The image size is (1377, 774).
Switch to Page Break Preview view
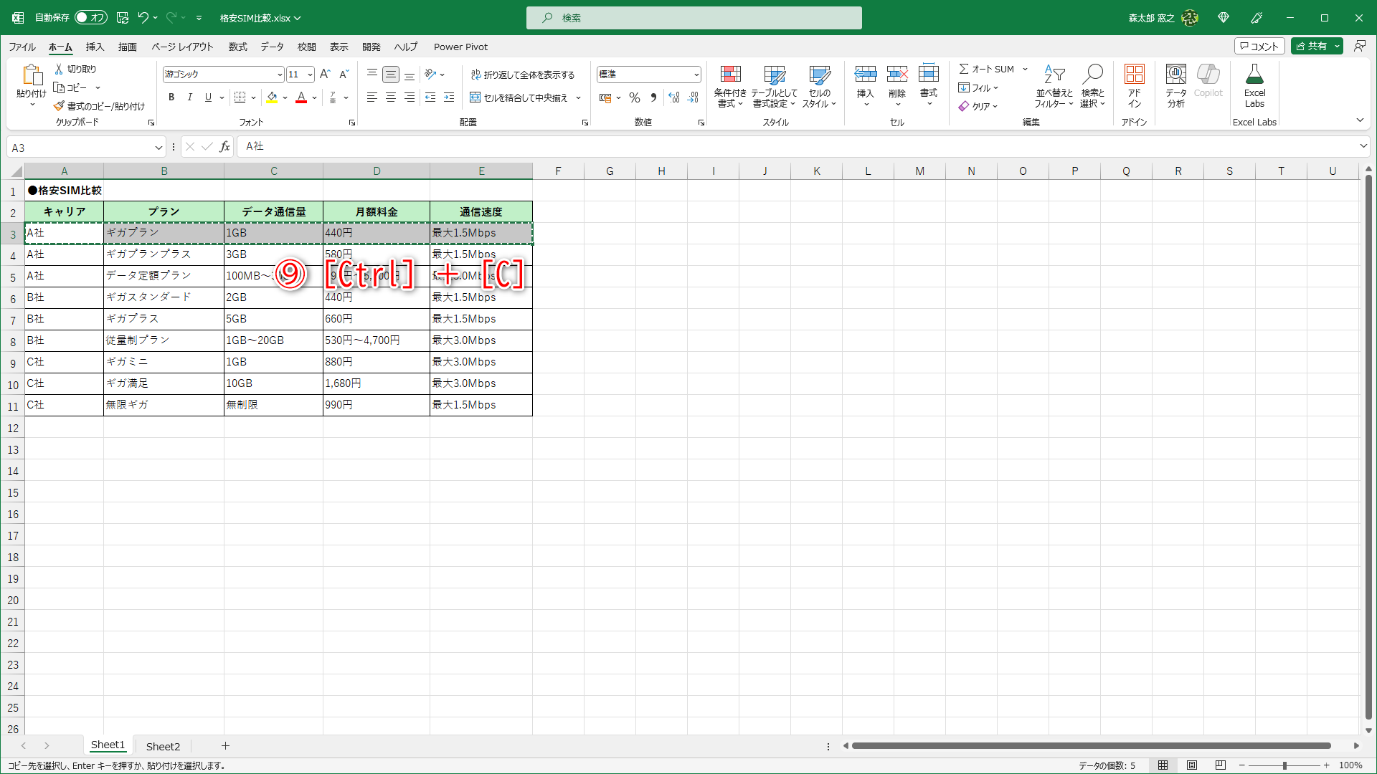pyautogui.click(x=1221, y=765)
